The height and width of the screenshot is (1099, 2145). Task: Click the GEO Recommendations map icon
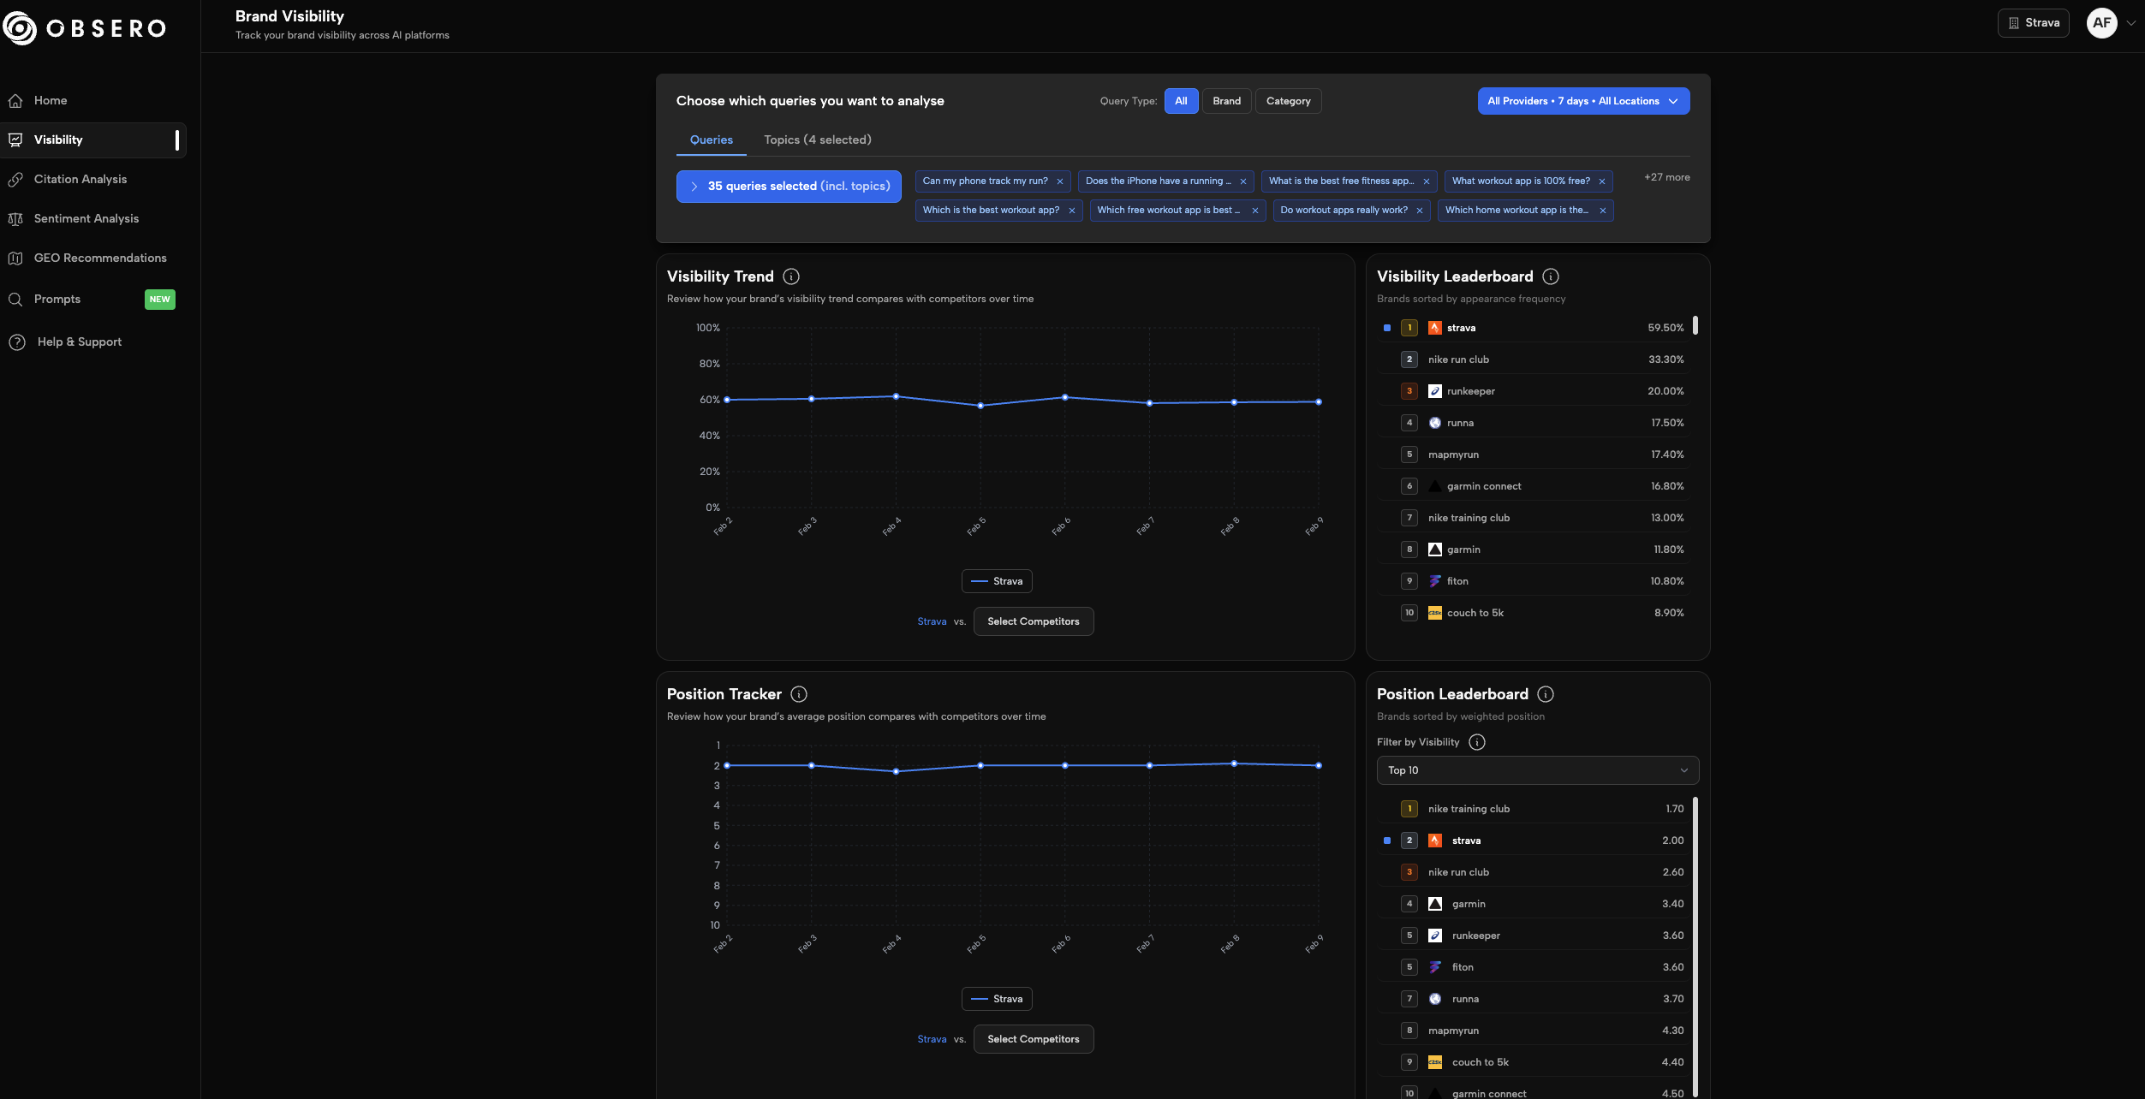point(15,258)
